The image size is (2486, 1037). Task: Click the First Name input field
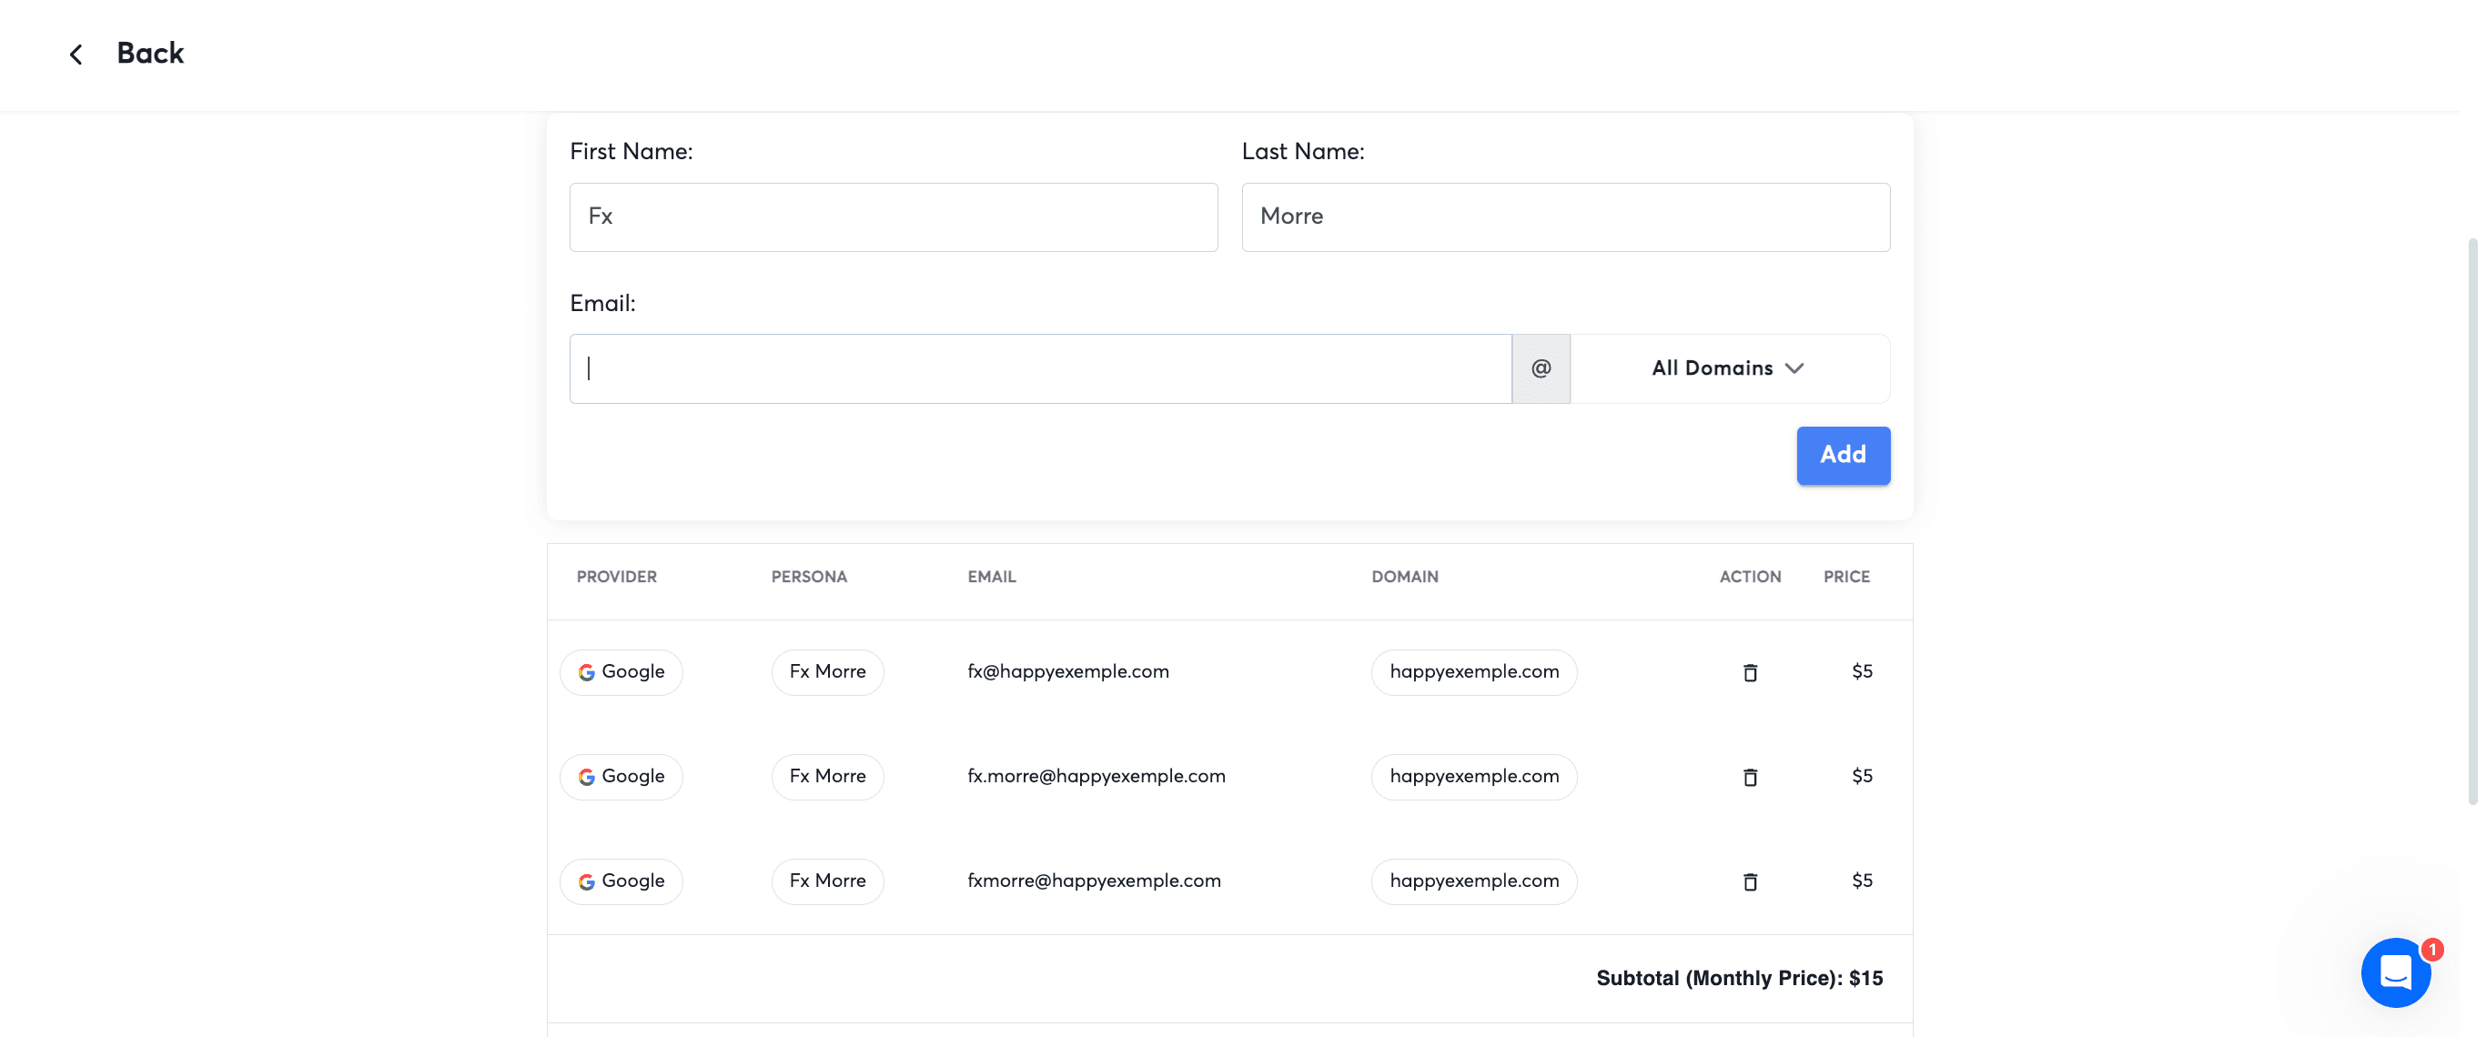coord(893,217)
